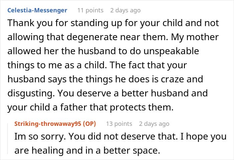Open timestamp link on the OP reply
Screen dimensions: 234x160
point(154,124)
